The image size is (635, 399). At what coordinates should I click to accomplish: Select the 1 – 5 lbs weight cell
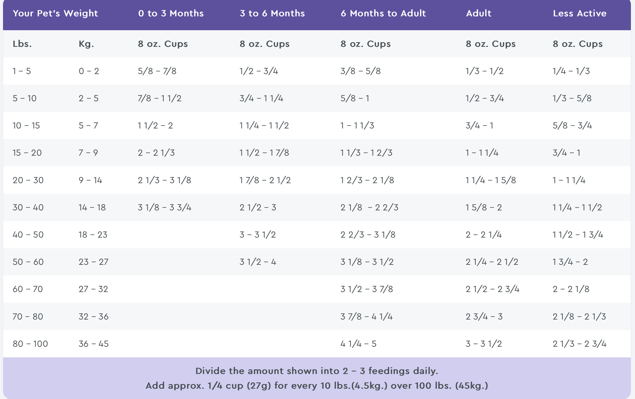[22, 71]
